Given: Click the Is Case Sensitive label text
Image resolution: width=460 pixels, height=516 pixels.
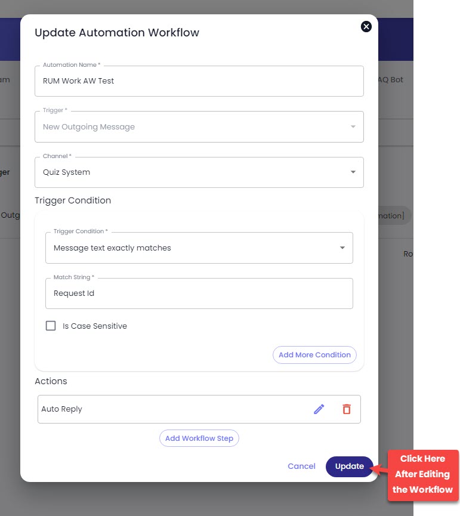Looking at the screenshot, I should pyautogui.click(x=95, y=326).
